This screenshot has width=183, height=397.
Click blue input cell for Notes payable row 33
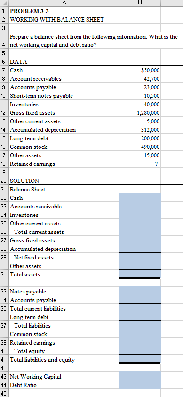pos(140,292)
